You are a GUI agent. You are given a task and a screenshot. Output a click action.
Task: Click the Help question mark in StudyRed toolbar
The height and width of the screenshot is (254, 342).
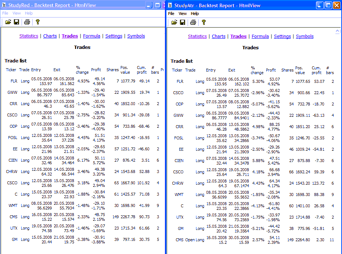(x=37, y=22)
